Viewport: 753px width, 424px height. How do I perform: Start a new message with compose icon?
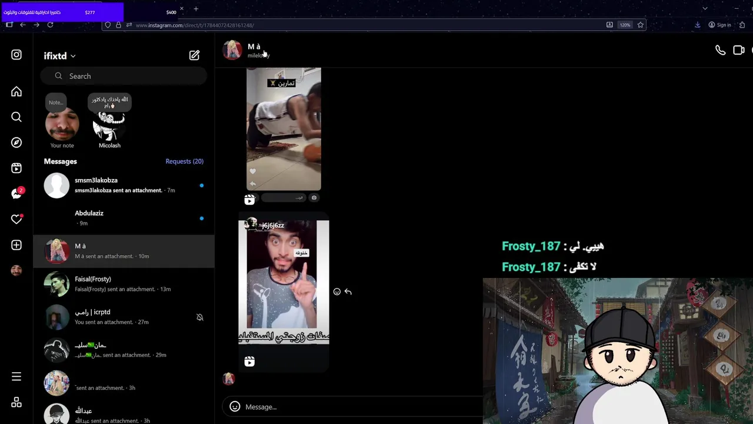tap(194, 55)
